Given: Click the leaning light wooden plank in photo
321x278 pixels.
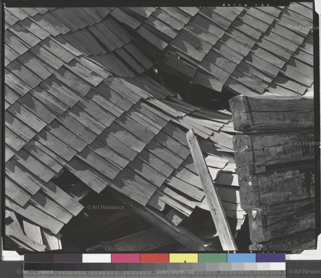Looking at the screenshot, I should [x=211, y=190].
